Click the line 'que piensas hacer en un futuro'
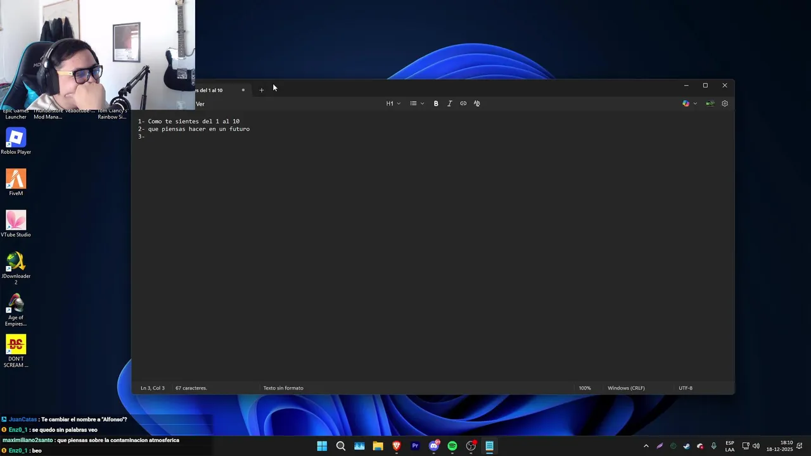This screenshot has width=811, height=456. click(x=194, y=129)
